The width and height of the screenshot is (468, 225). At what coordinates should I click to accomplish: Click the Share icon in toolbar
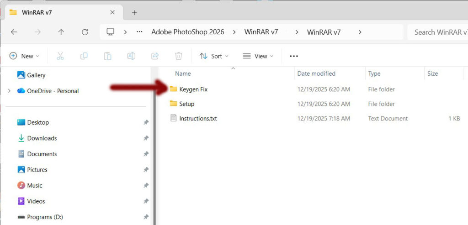click(x=155, y=56)
